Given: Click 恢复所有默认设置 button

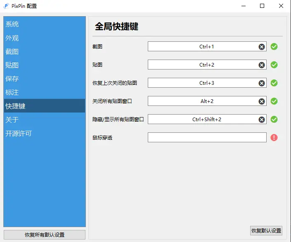Looking at the screenshot, I should [45, 235].
